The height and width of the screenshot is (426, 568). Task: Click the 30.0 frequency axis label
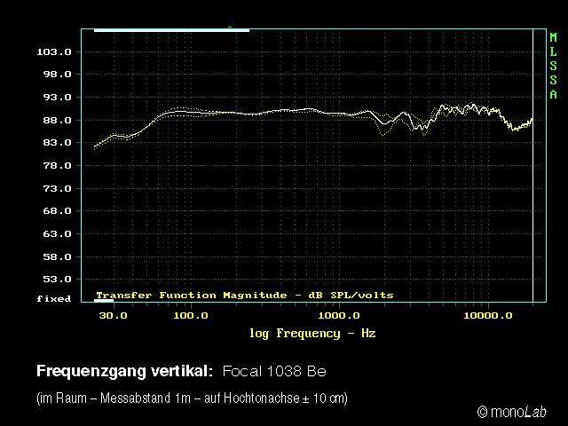113,316
